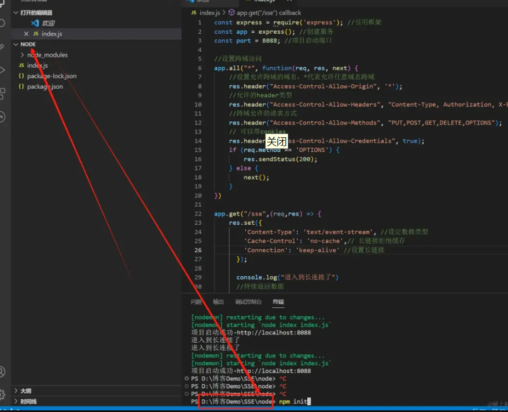Click the VS Code icon beside 欢迎
Viewport: 508px width, 412px height.
(35, 23)
